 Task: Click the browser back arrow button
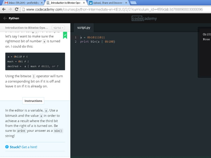tap(4, 9)
